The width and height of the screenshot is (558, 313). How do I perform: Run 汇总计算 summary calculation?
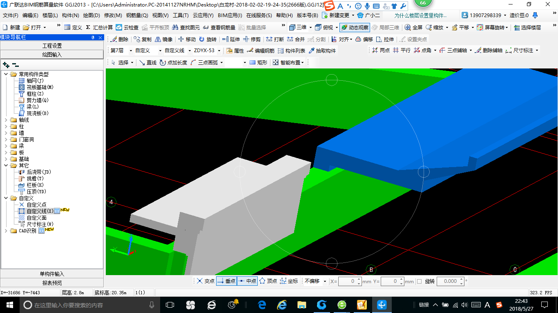click(99, 27)
